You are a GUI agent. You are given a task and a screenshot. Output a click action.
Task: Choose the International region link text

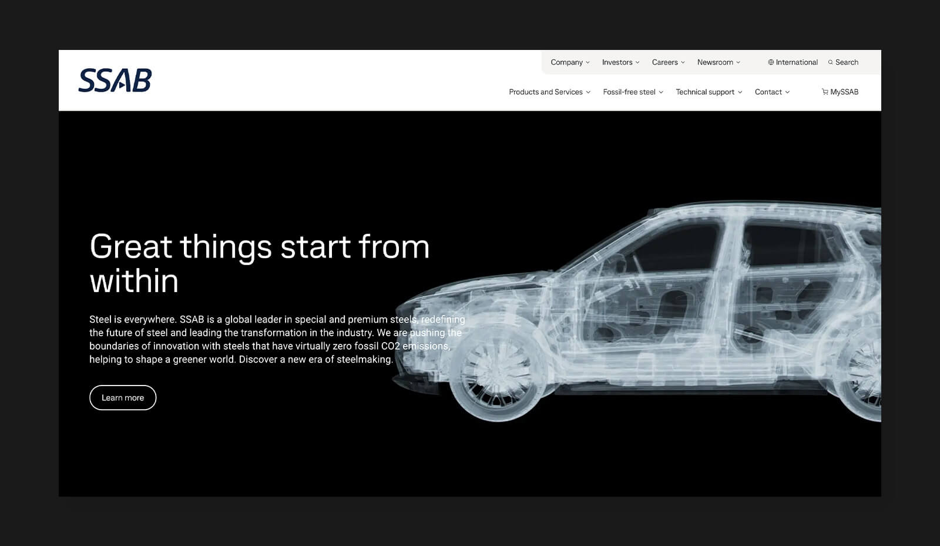coord(797,62)
